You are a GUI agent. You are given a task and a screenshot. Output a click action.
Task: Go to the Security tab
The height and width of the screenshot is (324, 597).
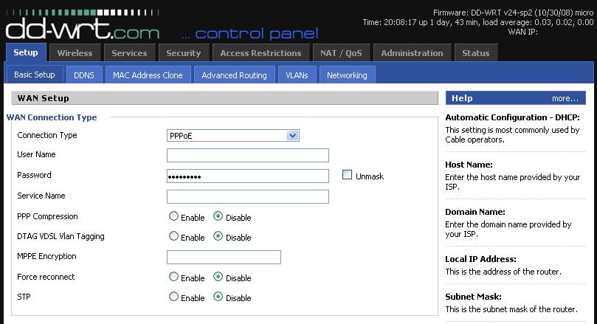184,53
